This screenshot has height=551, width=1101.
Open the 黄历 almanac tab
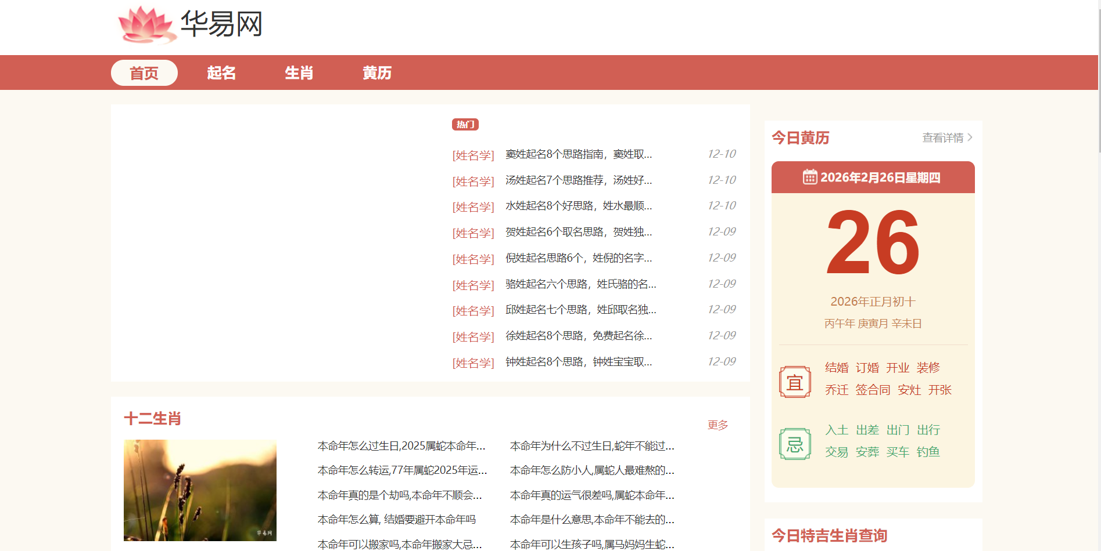376,73
